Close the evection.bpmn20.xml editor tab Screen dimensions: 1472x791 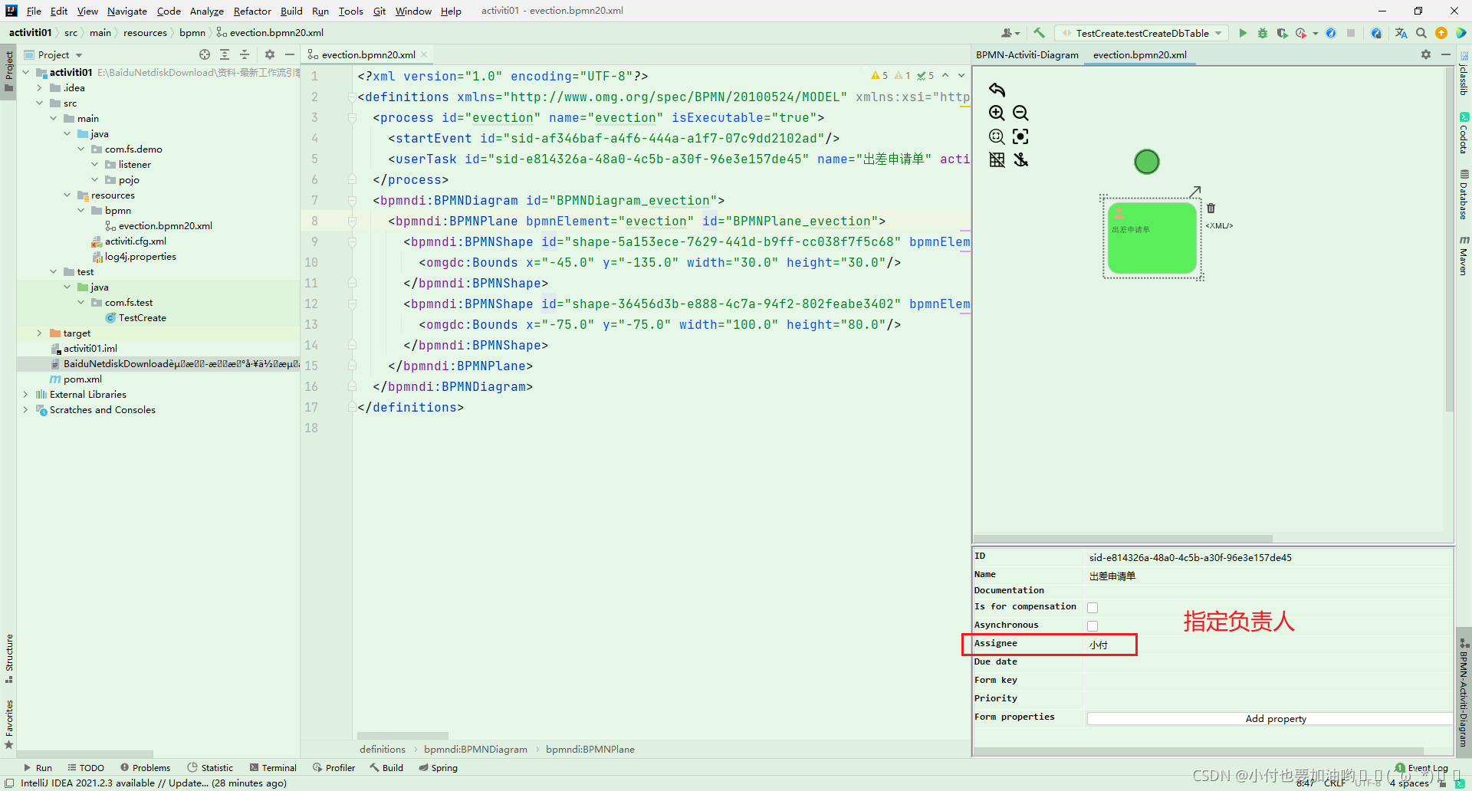pyautogui.click(x=424, y=54)
